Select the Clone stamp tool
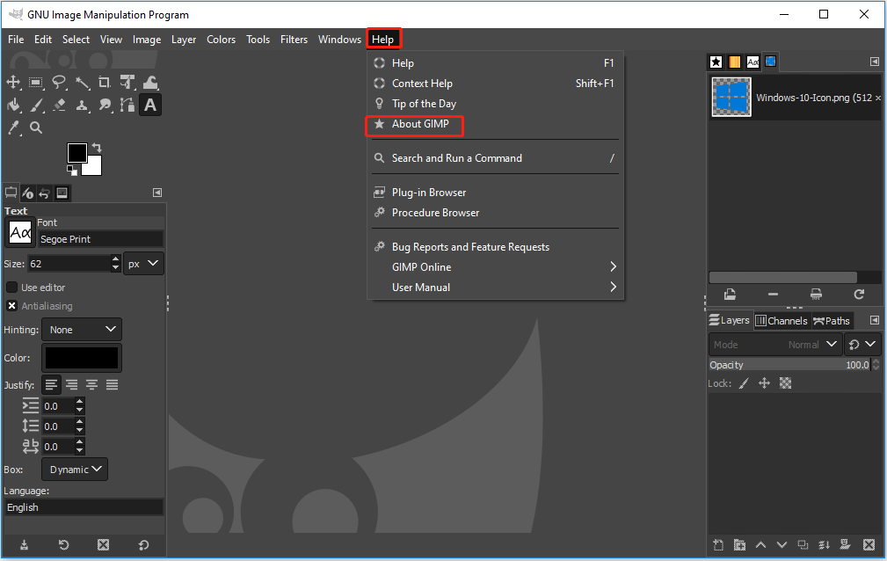 point(82,106)
